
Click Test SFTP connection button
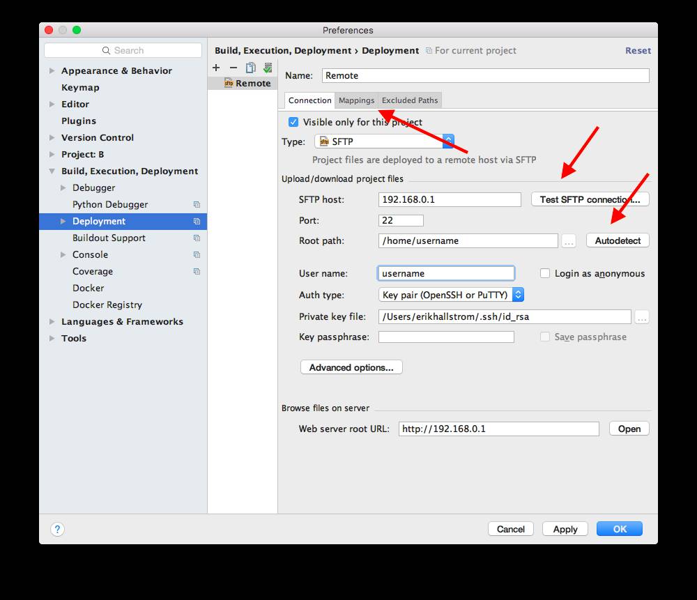[x=590, y=199]
